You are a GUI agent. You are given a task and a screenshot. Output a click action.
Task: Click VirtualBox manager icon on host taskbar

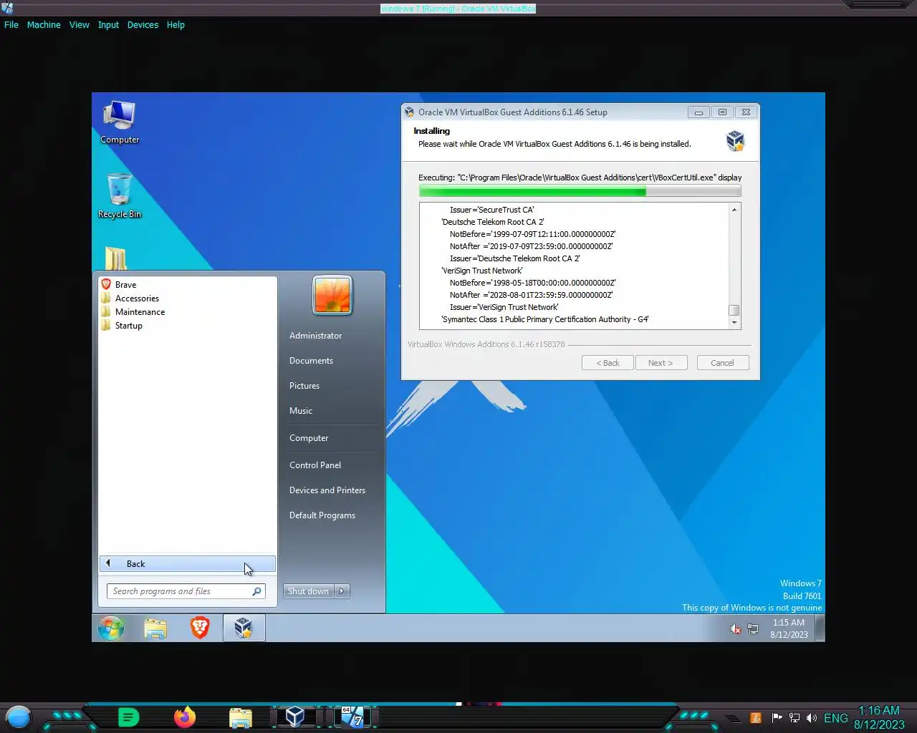coord(295,717)
